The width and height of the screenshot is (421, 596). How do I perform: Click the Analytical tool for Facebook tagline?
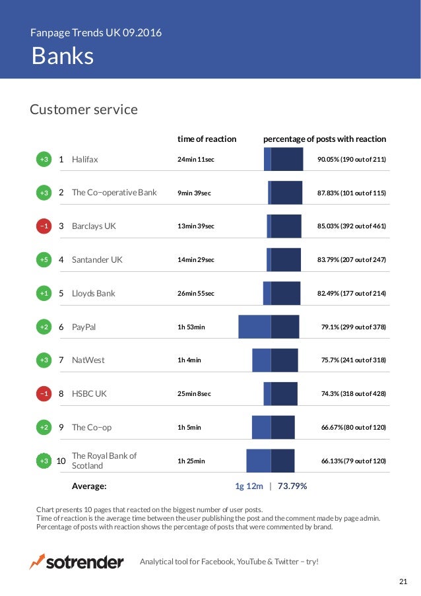tap(229, 562)
